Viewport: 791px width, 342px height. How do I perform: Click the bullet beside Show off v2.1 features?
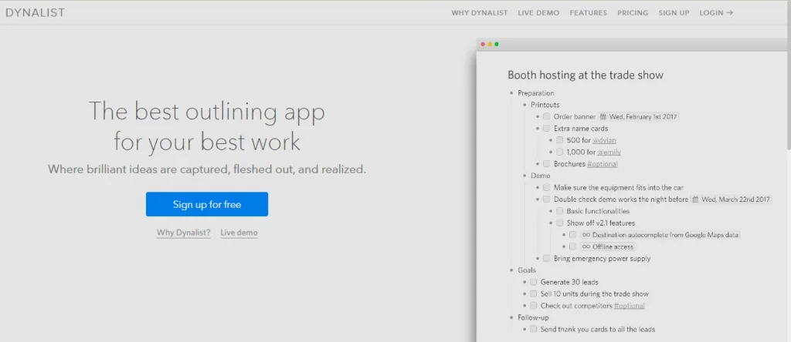click(x=551, y=223)
